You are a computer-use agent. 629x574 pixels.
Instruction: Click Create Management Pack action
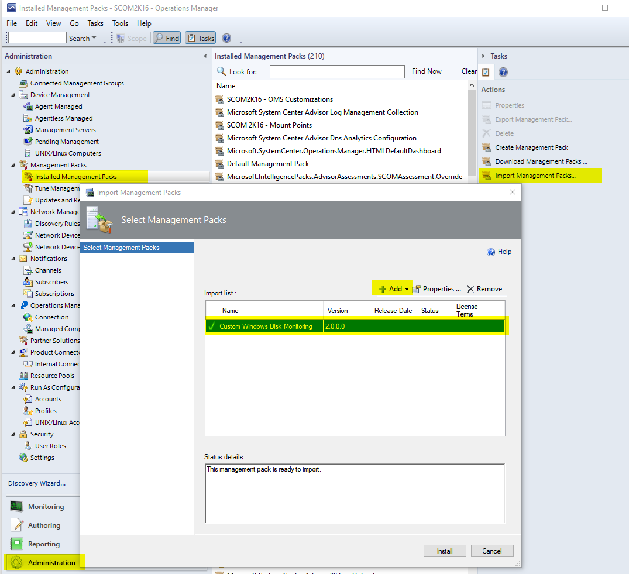531,147
